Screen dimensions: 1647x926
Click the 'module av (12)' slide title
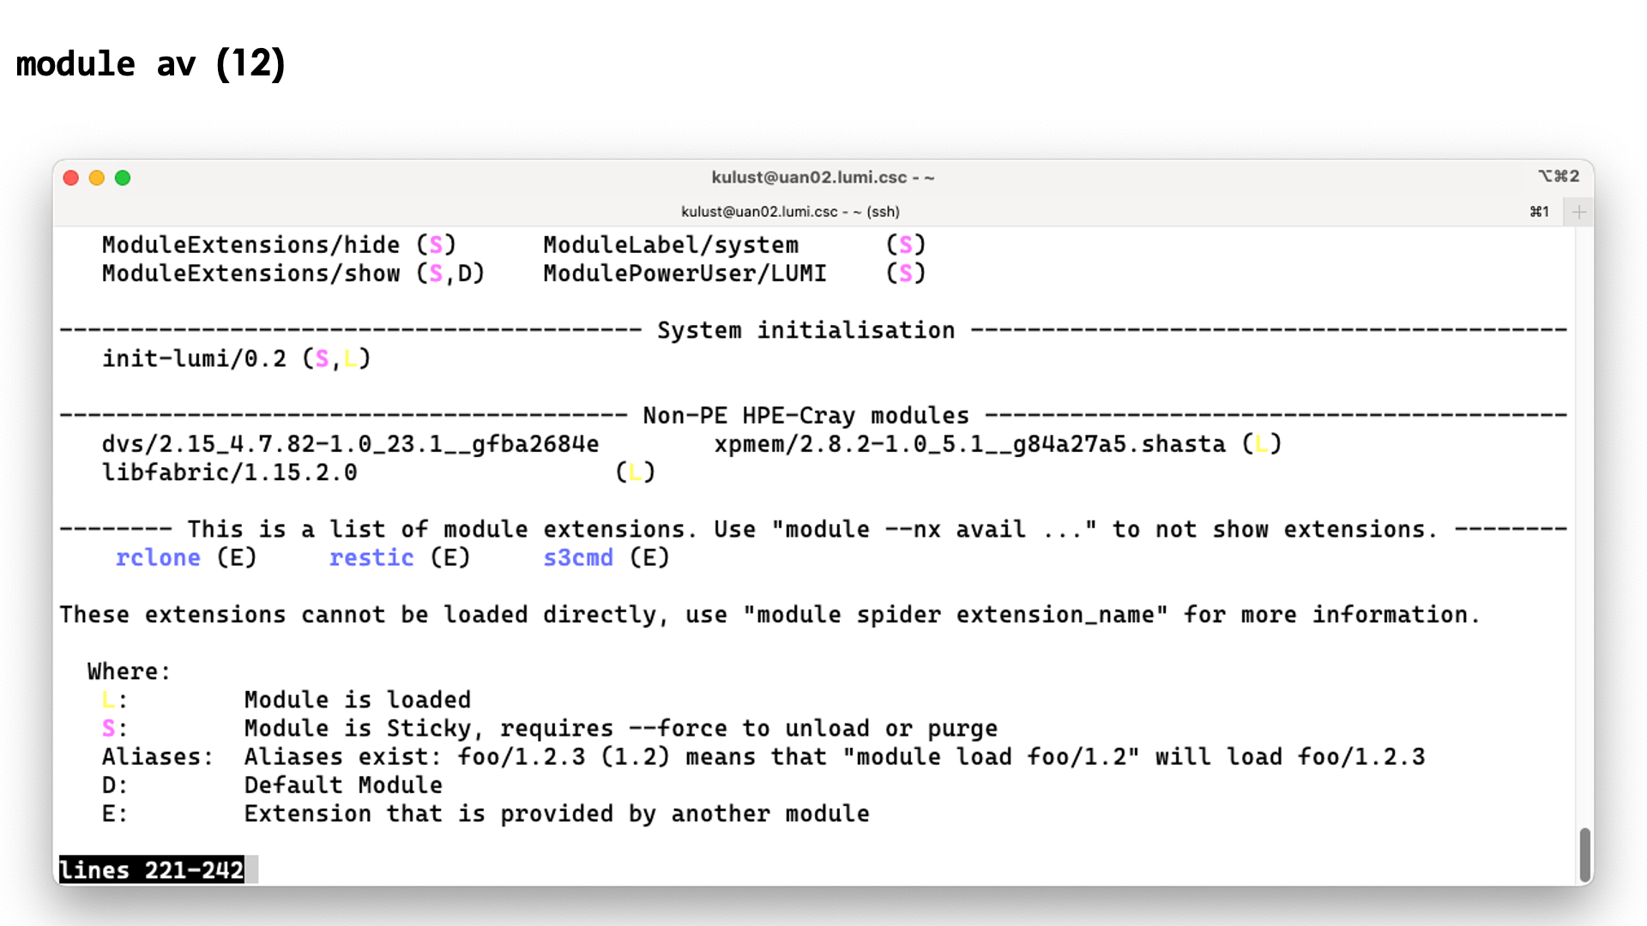click(151, 63)
